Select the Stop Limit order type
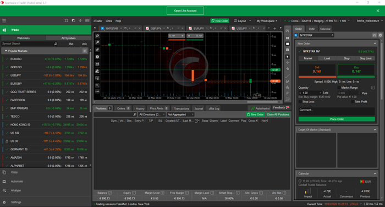The image size is (385, 207). pos(366,58)
